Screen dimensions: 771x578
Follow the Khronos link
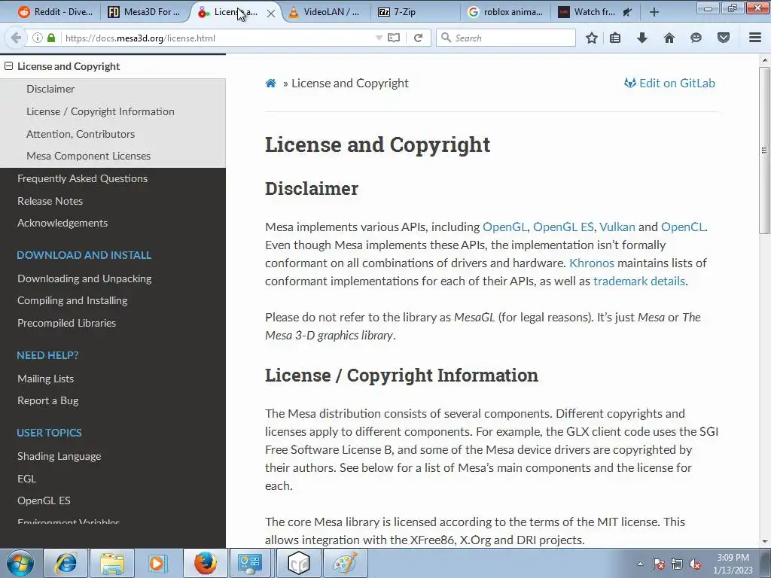coord(592,263)
